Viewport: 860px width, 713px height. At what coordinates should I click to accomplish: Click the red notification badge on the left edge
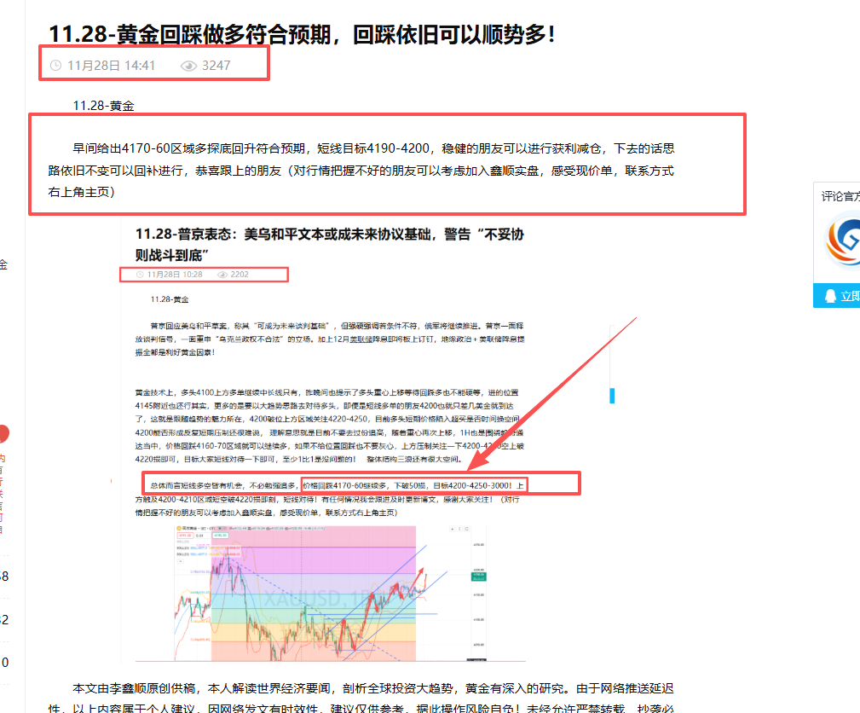point(3,432)
